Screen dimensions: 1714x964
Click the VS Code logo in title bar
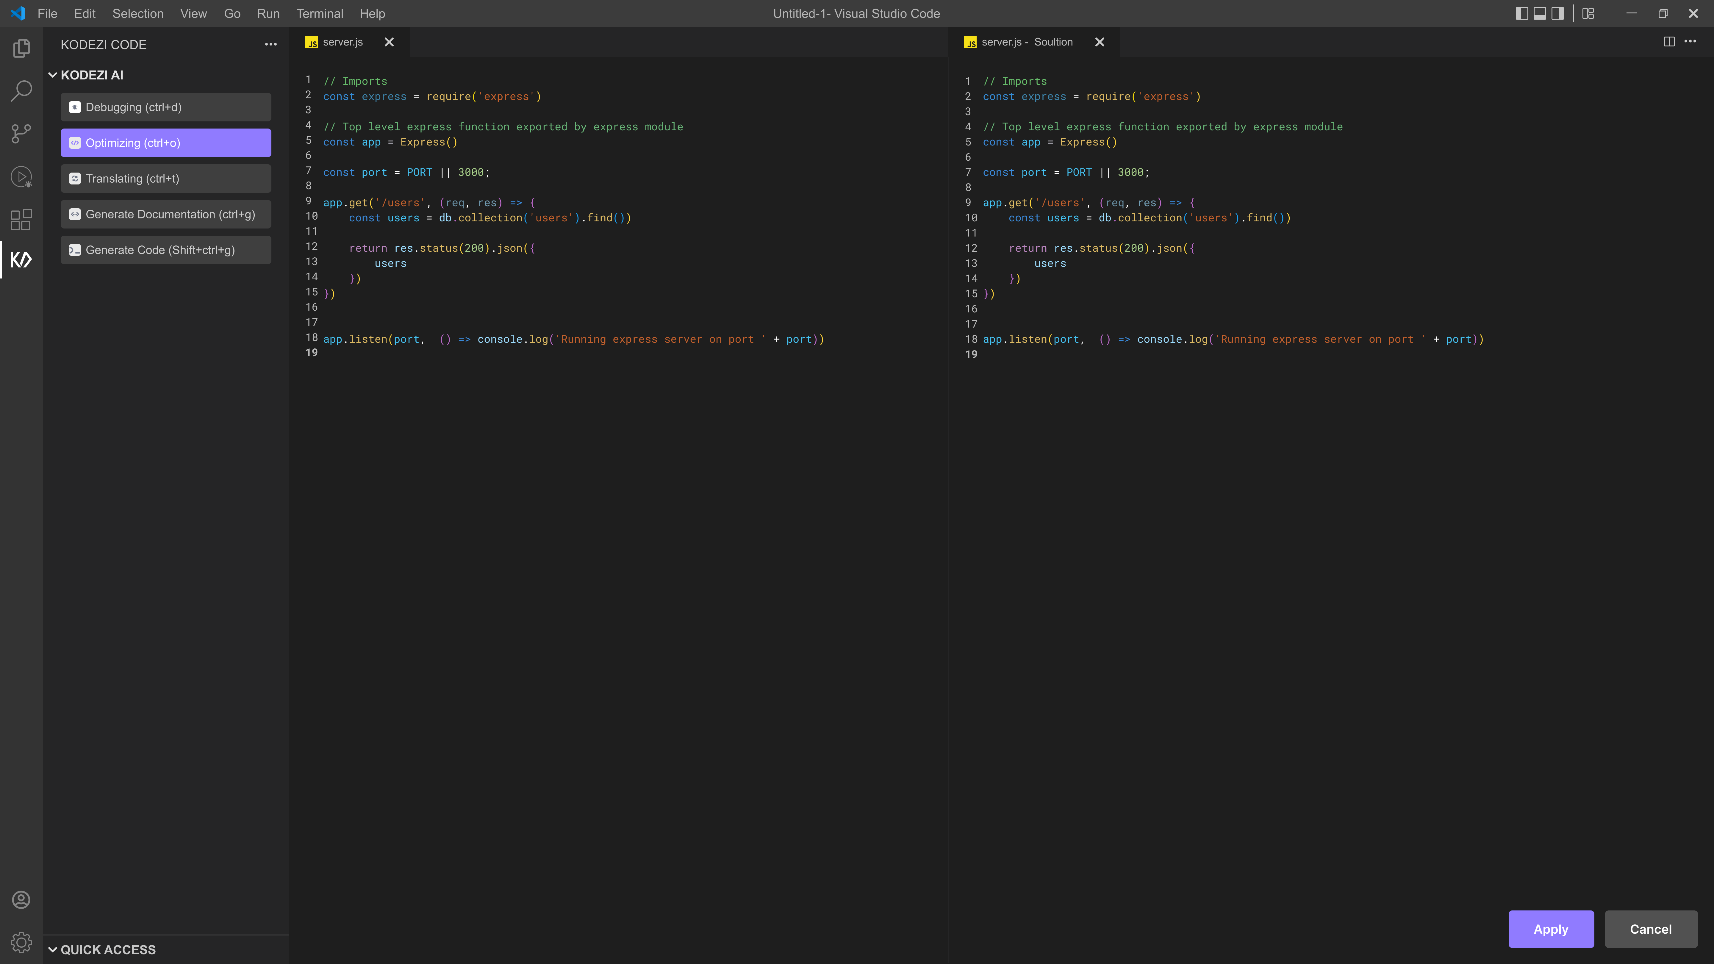18,13
